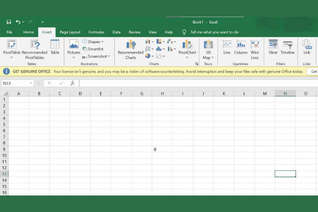Click inside the formula bar
Viewport: 318px width, 212px height.
point(199,83)
